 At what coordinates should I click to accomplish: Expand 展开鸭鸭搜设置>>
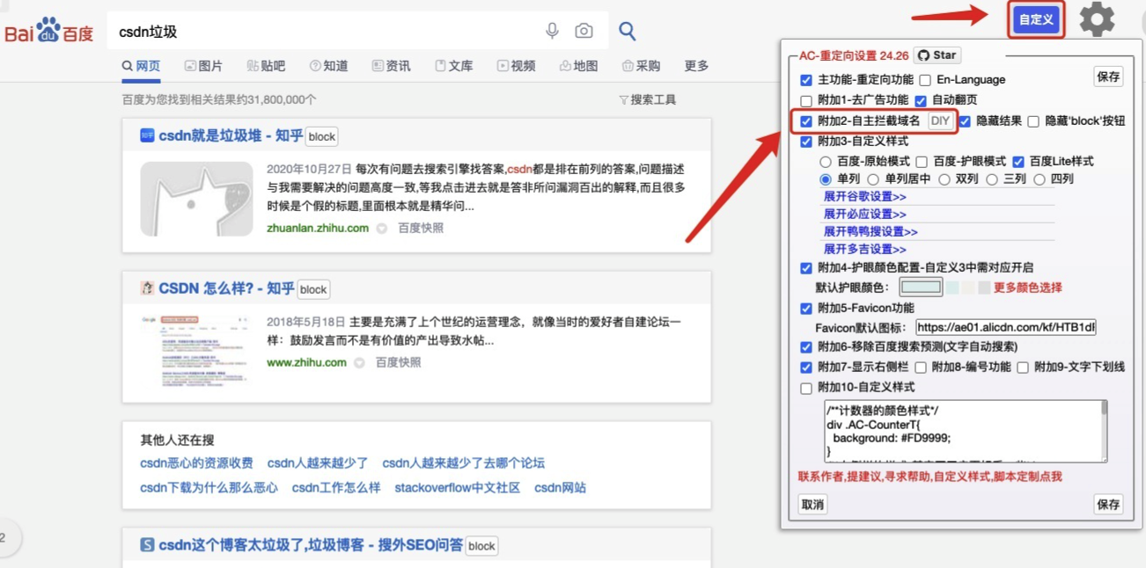871,232
